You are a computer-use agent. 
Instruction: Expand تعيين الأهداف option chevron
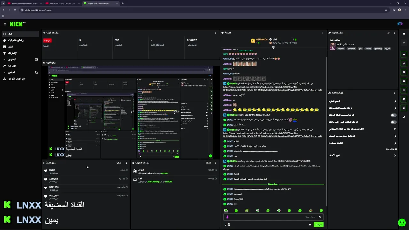(x=395, y=155)
